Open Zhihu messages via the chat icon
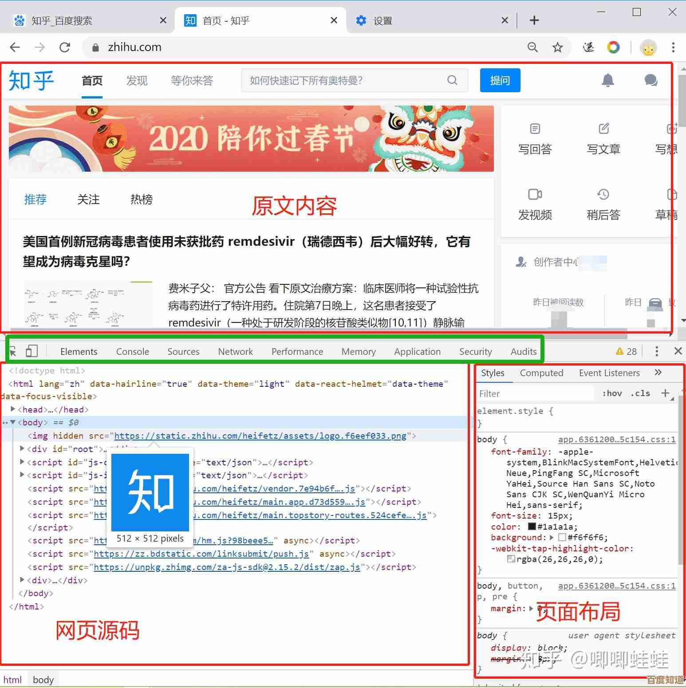Viewport: 686px width, 688px height. point(651,80)
